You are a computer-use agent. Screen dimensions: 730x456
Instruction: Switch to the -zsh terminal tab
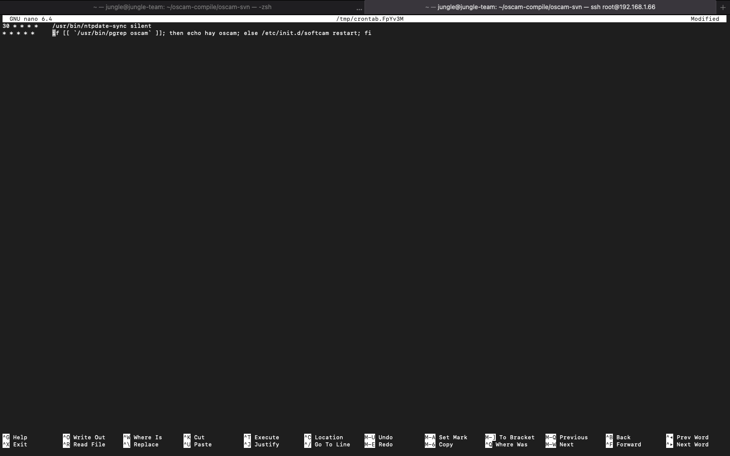click(182, 7)
